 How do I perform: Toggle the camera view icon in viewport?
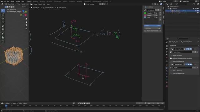pos(26,25)
